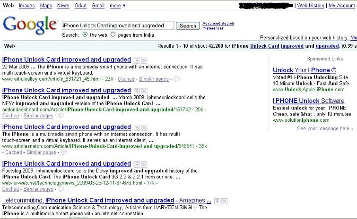Remove the Telecommuting Amazines result
The height and width of the screenshot is (219, 357).
tap(225, 201)
